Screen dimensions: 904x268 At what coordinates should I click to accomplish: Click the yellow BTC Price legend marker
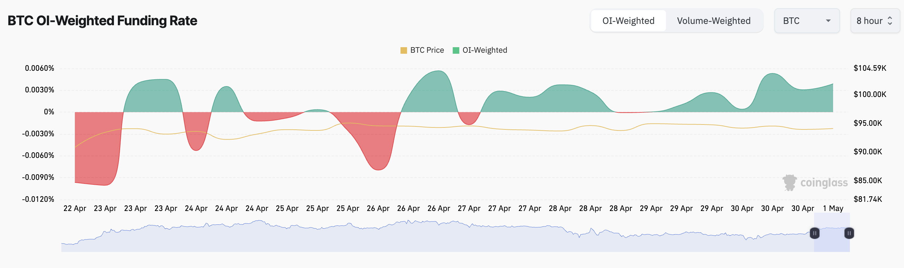pyautogui.click(x=404, y=50)
